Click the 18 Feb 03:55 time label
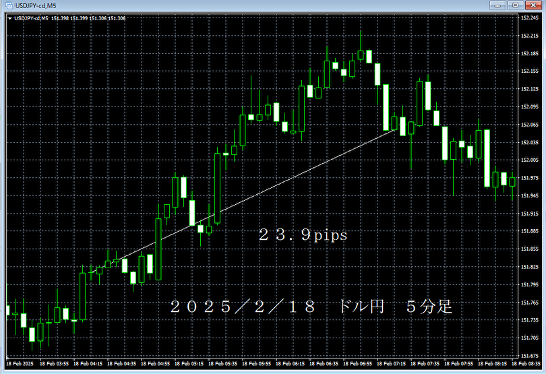 54,363
